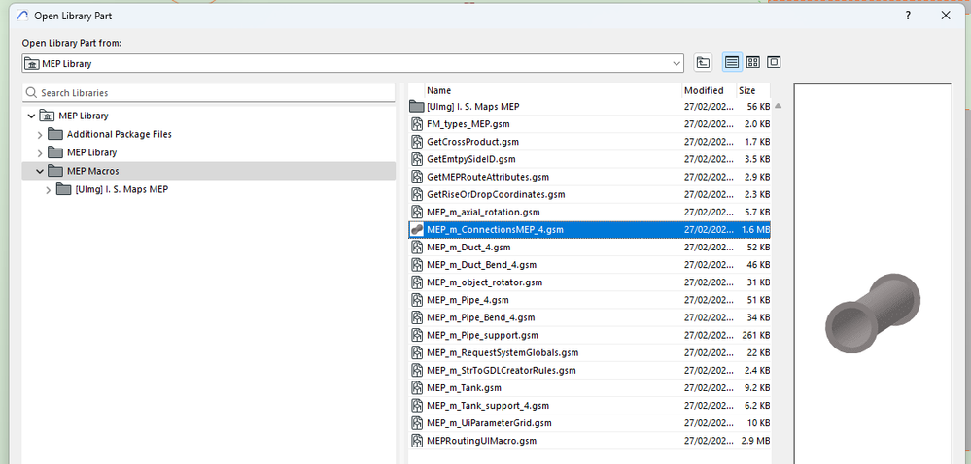This screenshot has height=464, width=971.
Task: Click the MEP_m_StrToGDLCreatorRules.gsm file icon
Action: pyautogui.click(x=417, y=371)
